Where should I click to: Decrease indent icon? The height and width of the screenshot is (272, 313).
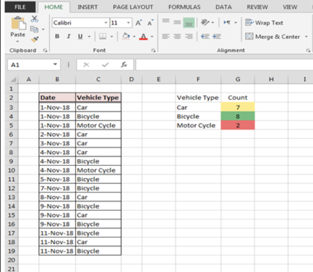pos(205,36)
